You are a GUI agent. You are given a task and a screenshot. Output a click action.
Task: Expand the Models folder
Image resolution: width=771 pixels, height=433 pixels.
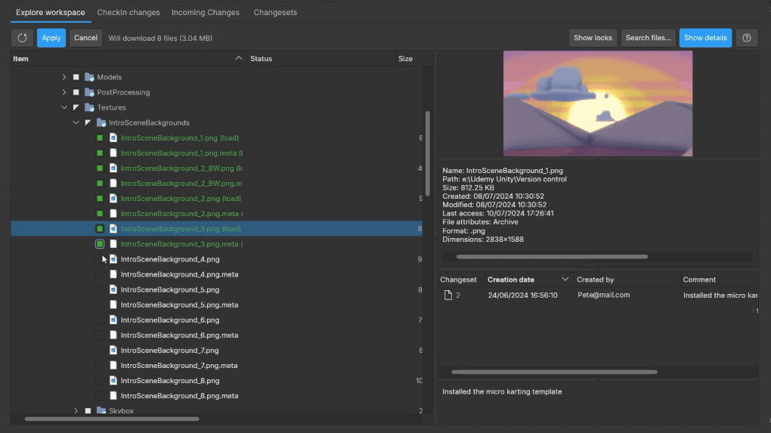pyautogui.click(x=64, y=77)
